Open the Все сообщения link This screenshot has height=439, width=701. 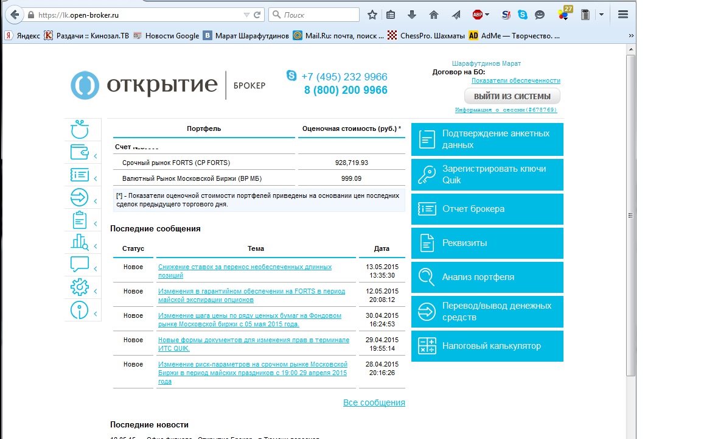point(374,402)
